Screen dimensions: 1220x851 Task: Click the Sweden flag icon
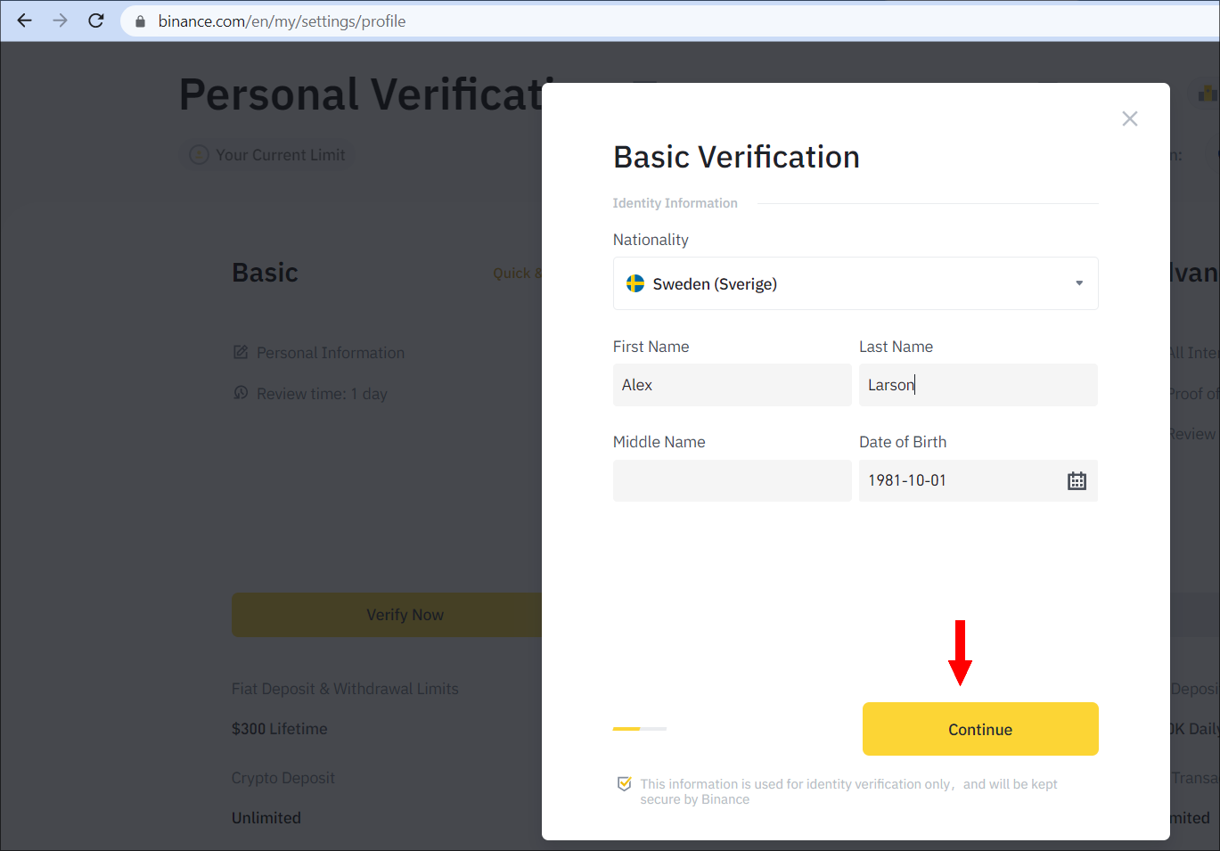point(635,283)
